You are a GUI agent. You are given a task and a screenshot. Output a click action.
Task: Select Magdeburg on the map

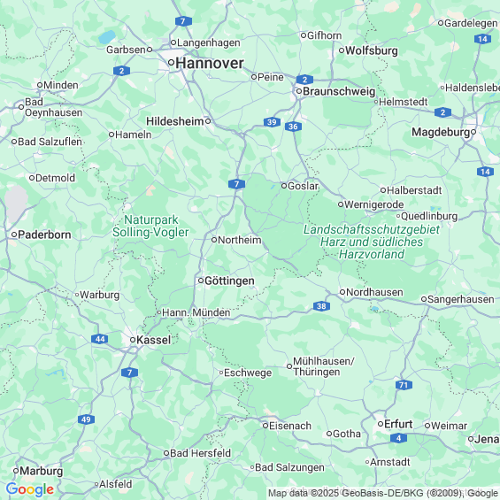coord(441,132)
